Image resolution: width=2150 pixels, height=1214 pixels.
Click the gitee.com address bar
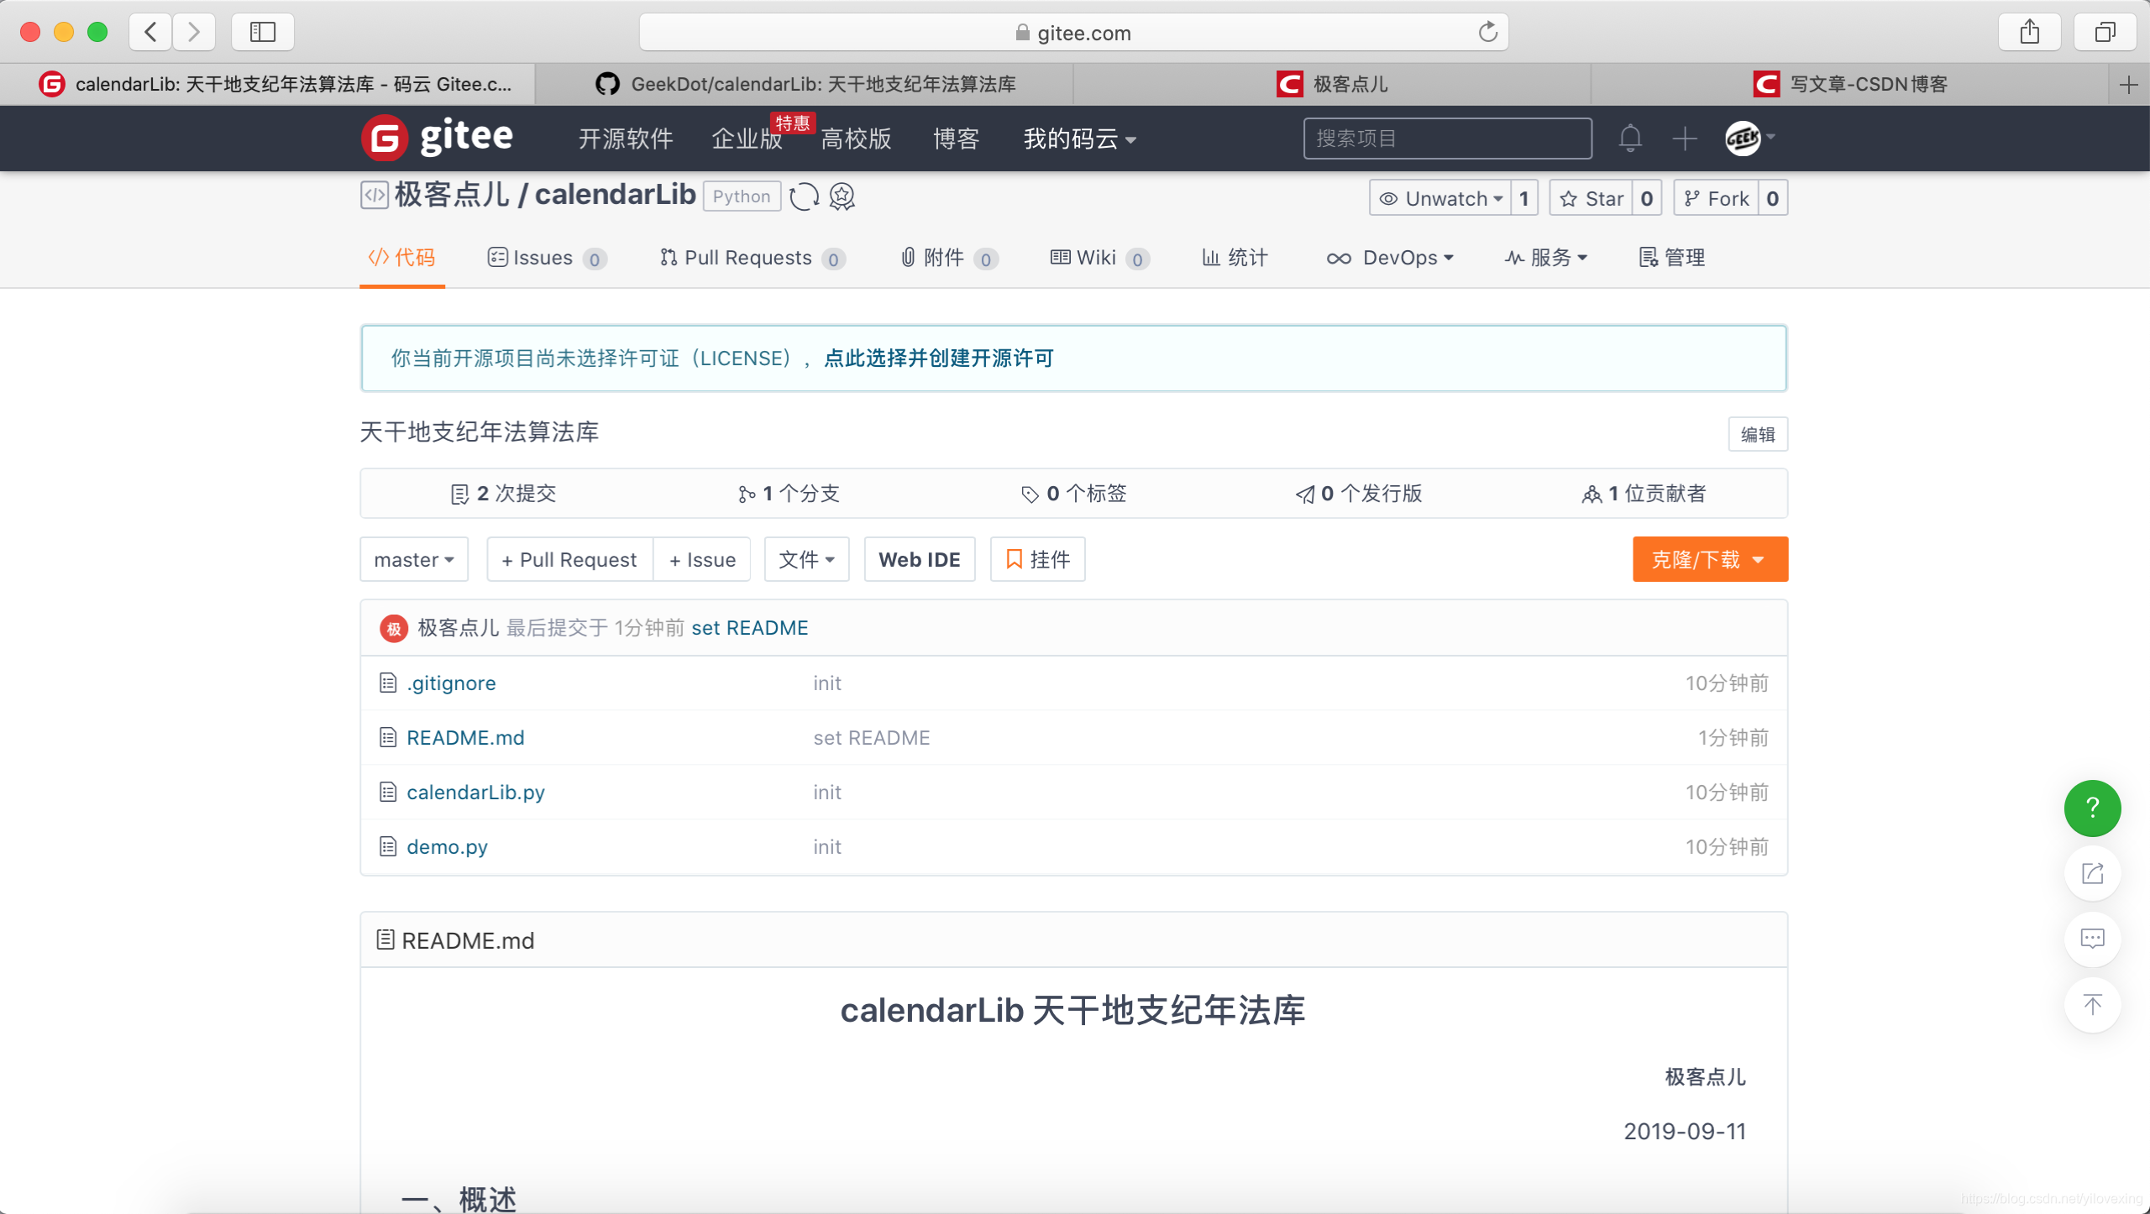coord(1073,32)
